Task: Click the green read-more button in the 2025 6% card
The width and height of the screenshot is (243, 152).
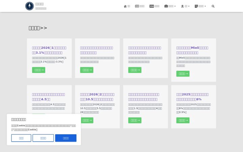Action: (183, 120)
